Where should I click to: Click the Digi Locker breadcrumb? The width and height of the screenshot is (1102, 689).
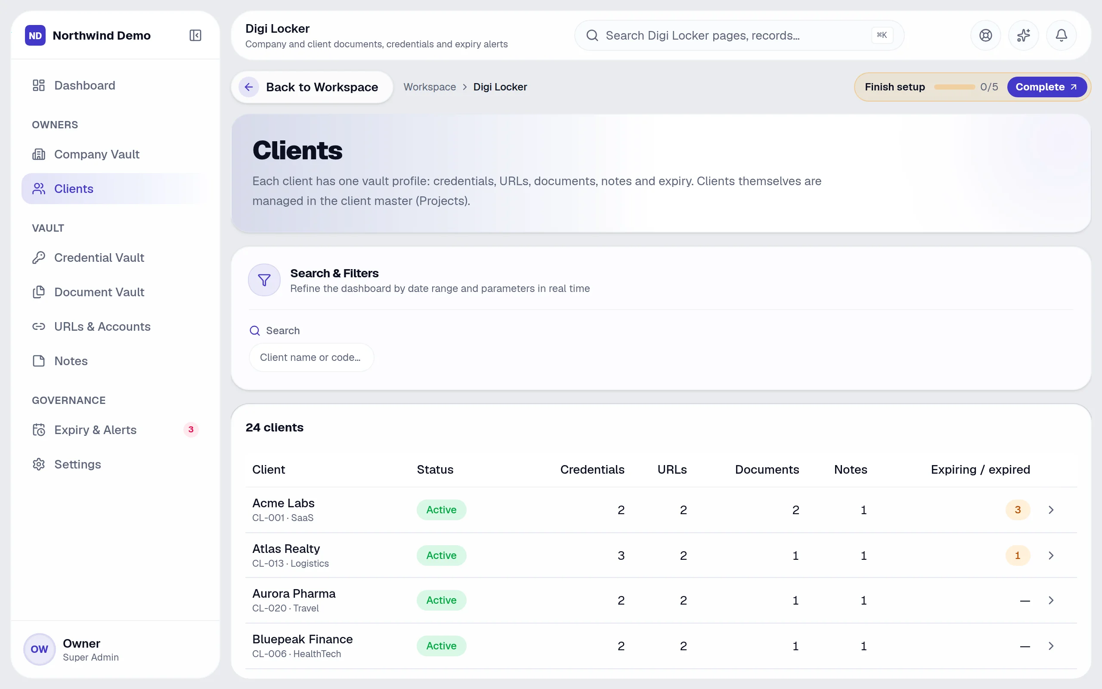click(x=500, y=87)
